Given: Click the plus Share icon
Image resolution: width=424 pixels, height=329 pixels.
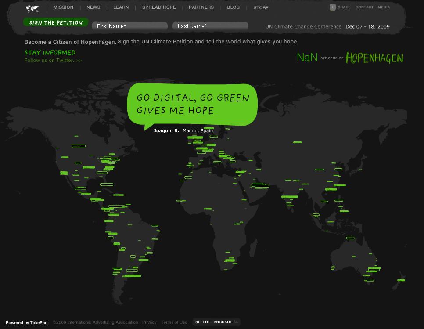Looking at the screenshot, I should (333, 7).
